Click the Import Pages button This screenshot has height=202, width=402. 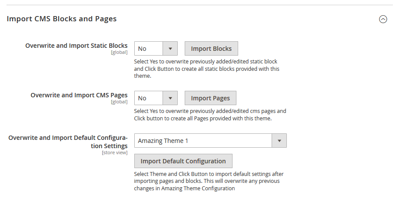[x=210, y=98]
